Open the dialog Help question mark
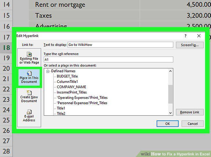Viewport: 211px width, 157px height. (185, 36)
